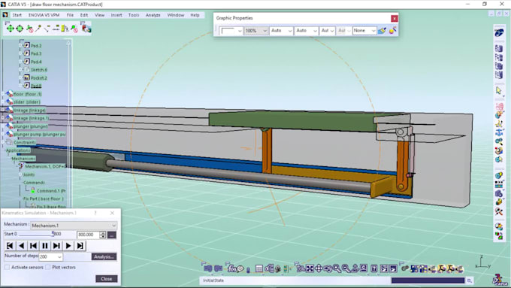
Task: Click the Formula (f(x)) icon in bottom toolbar
Action: [x=231, y=268]
